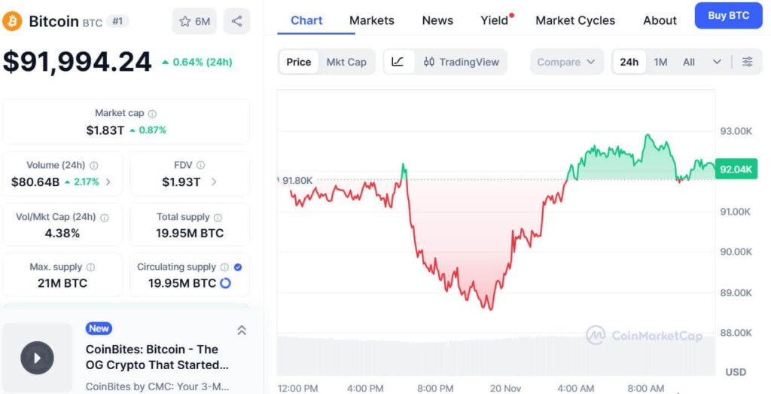Click the Volume (24h) arrow

(108, 182)
